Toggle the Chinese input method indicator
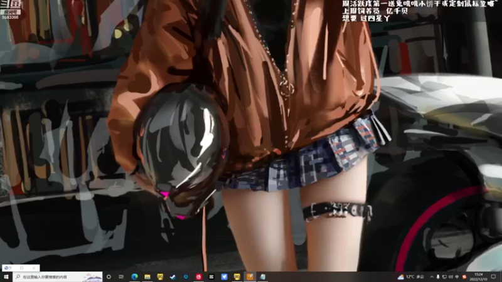Viewport: 502px width, 282px height. click(x=457, y=277)
